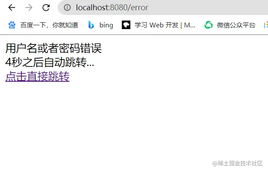Click the green WeChat platform icon

click(x=209, y=25)
